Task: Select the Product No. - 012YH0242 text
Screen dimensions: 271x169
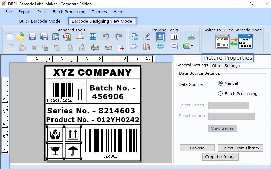Action: pyautogui.click(x=92, y=120)
